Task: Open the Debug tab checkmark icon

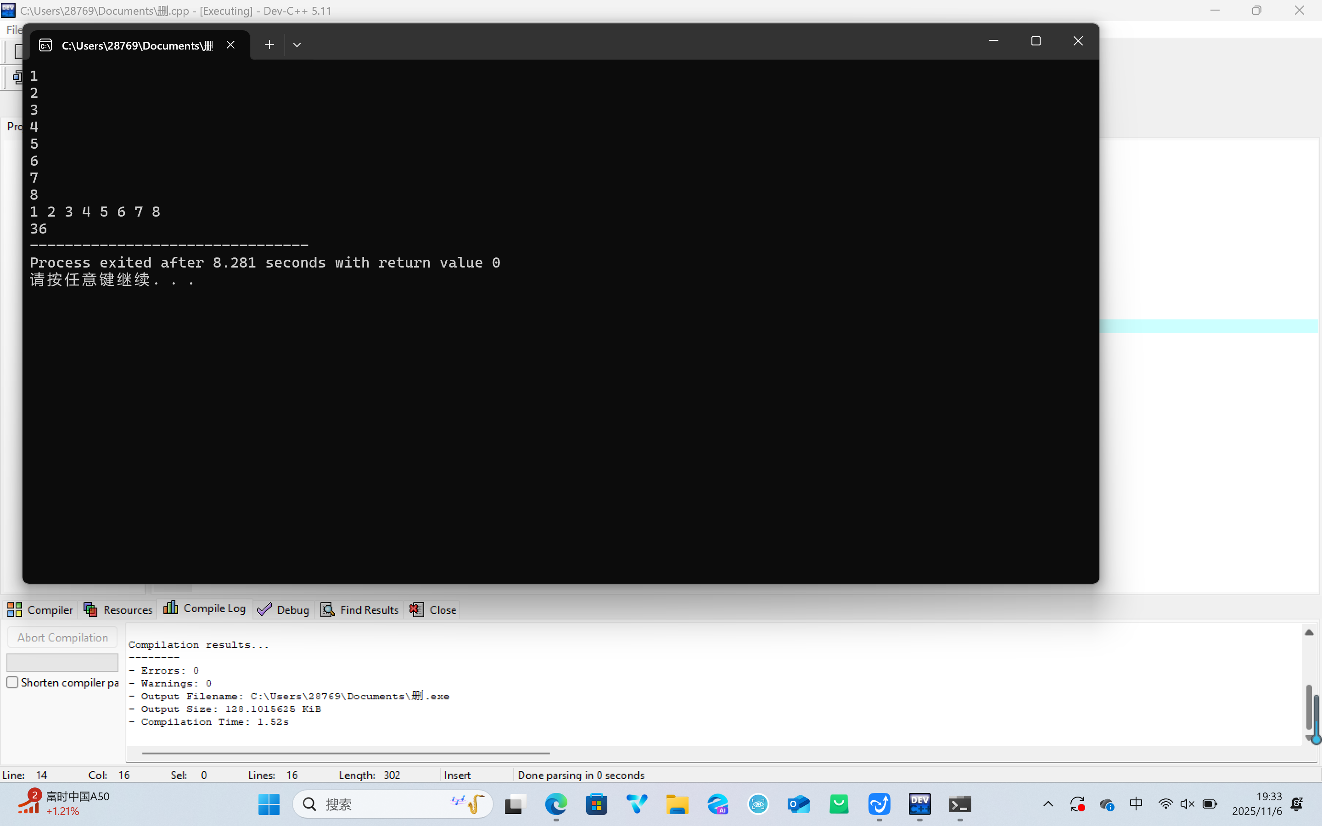Action: (x=265, y=610)
